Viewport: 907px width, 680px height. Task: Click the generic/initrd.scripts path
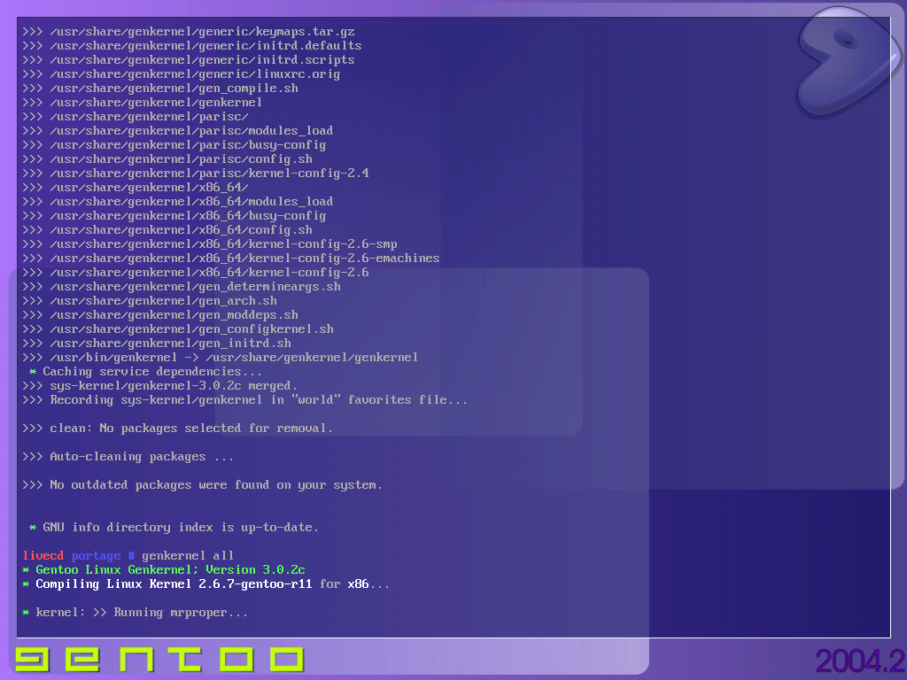click(x=189, y=60)
